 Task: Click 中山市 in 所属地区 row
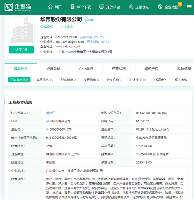tap(51, 162)
